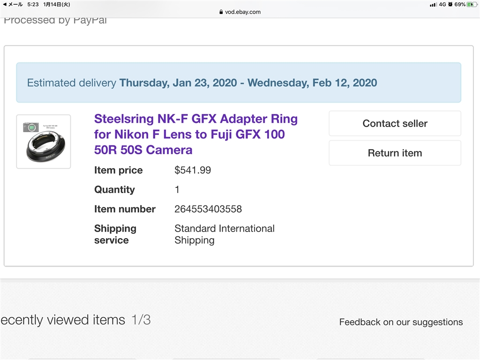The width and height of the screenshot is (480, 360).
Task: Tap the $541.99 item price
Action: pos(193,170)
